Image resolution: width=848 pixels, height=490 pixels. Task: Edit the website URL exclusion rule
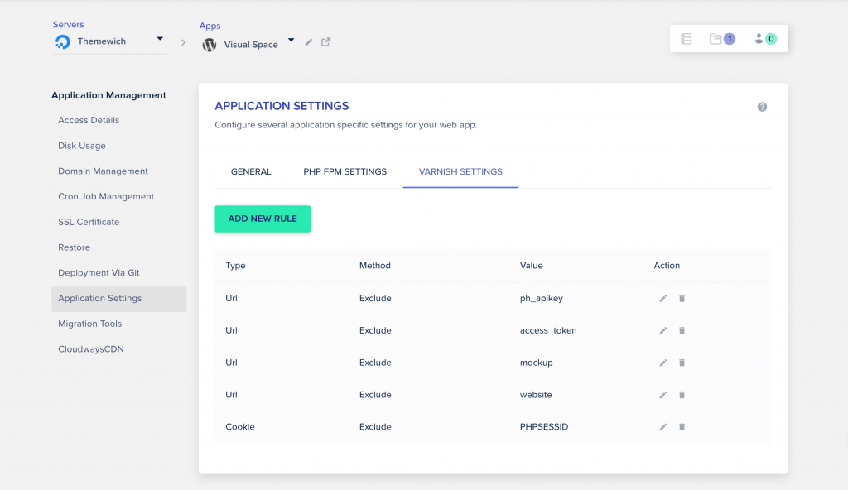[x=662, y=395]
